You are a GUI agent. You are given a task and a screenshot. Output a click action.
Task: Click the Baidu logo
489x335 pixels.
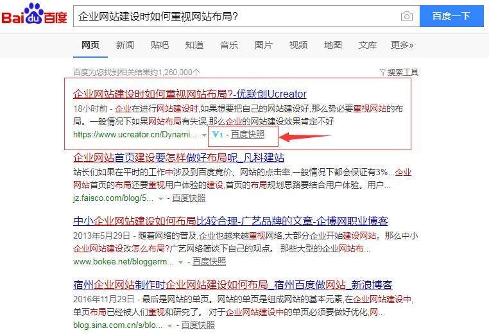tap(34, 14)
